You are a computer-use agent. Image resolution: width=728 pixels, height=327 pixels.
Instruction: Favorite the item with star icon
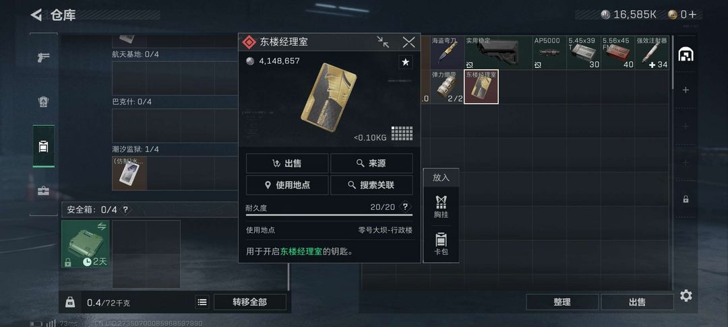tap(405, 62)
